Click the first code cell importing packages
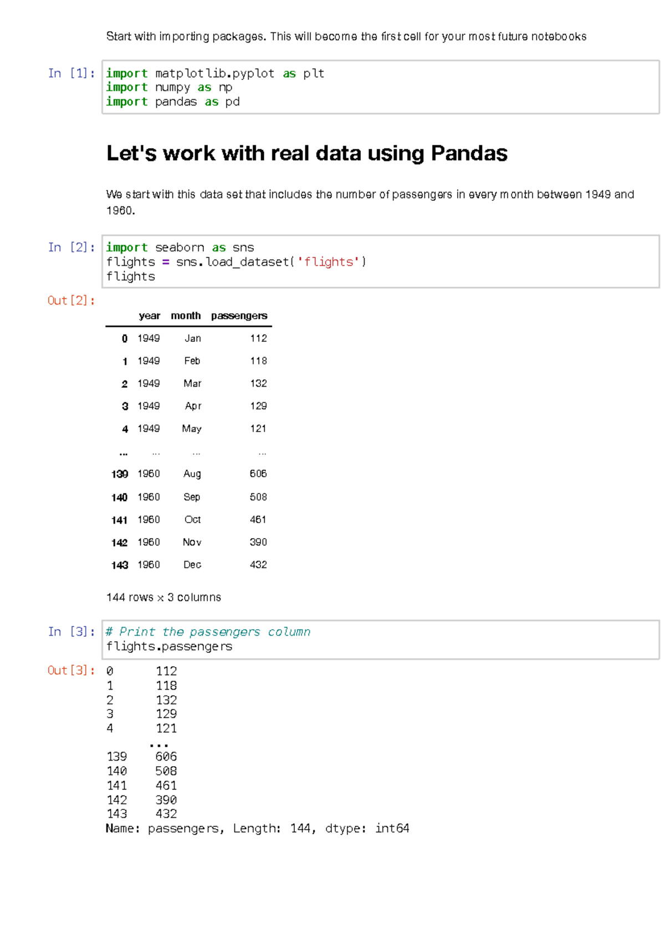The height and width of the screenshot is (942, 665). [x=380, y=87]
